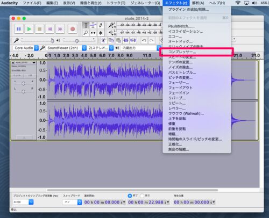Open the ジェネレーター(G) menu
This screenshot has width=269, height=218.
pyautogui.click(x=145, y=3)
